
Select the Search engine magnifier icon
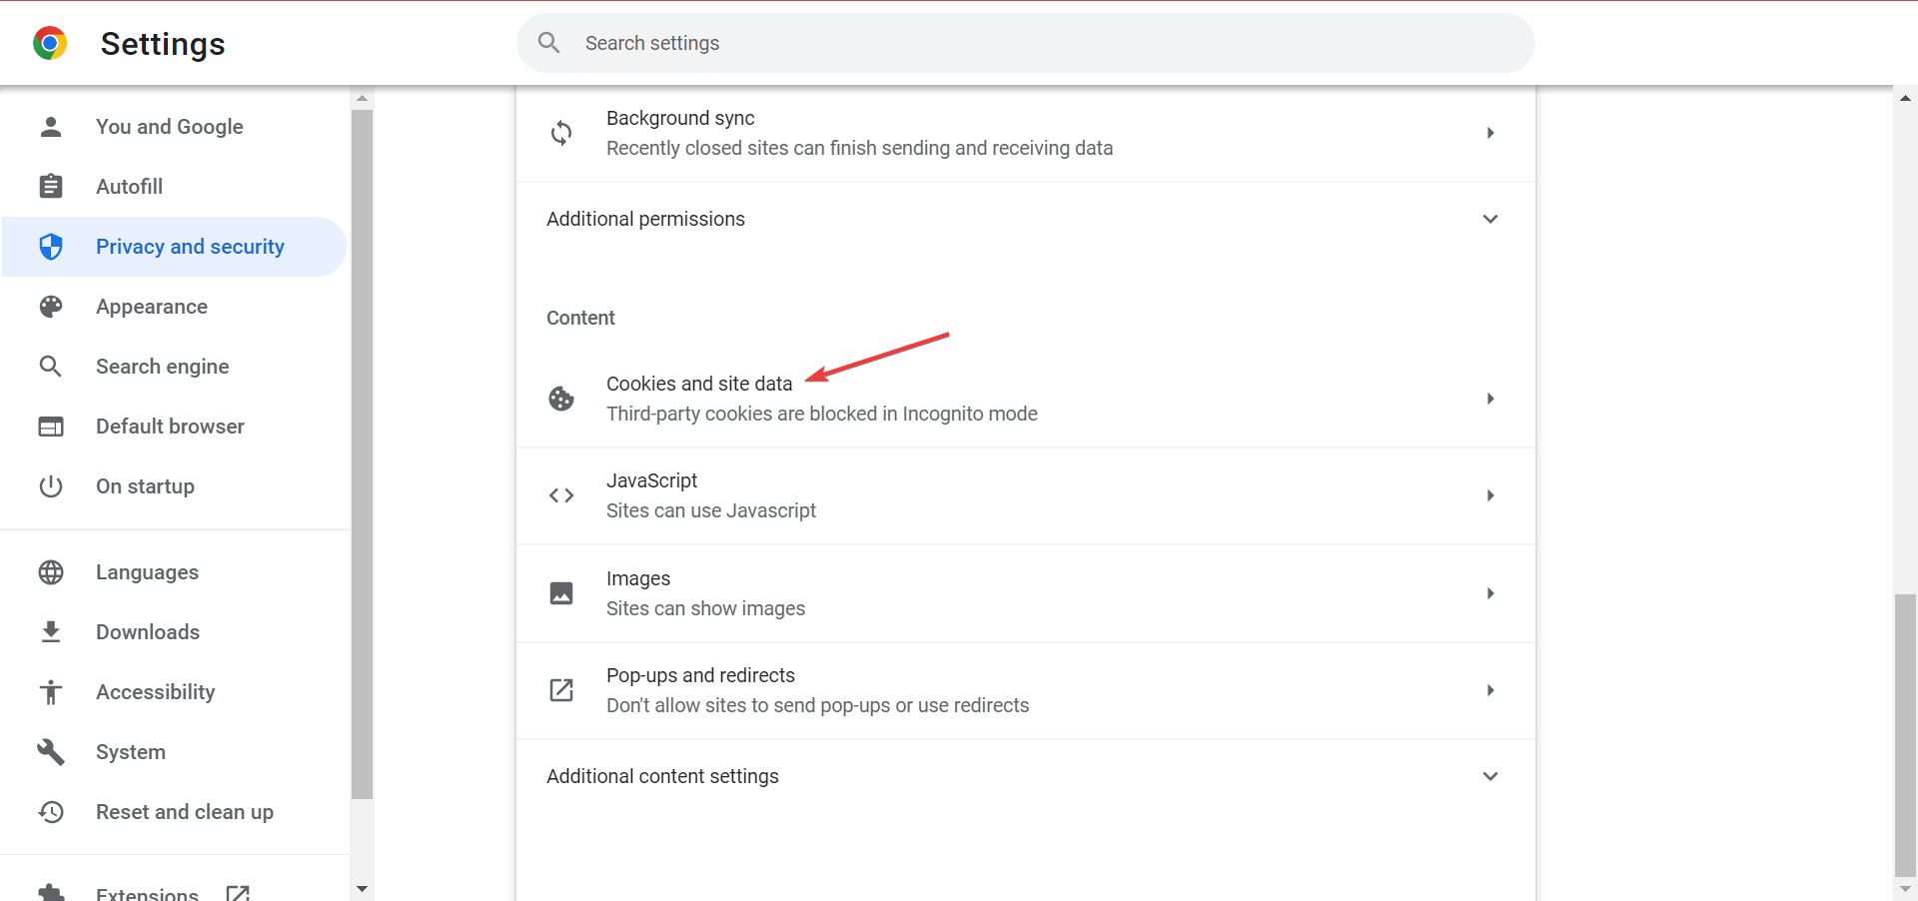[51, 367]
